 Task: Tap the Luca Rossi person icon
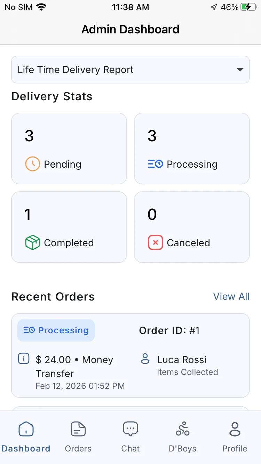pos(145,359)
